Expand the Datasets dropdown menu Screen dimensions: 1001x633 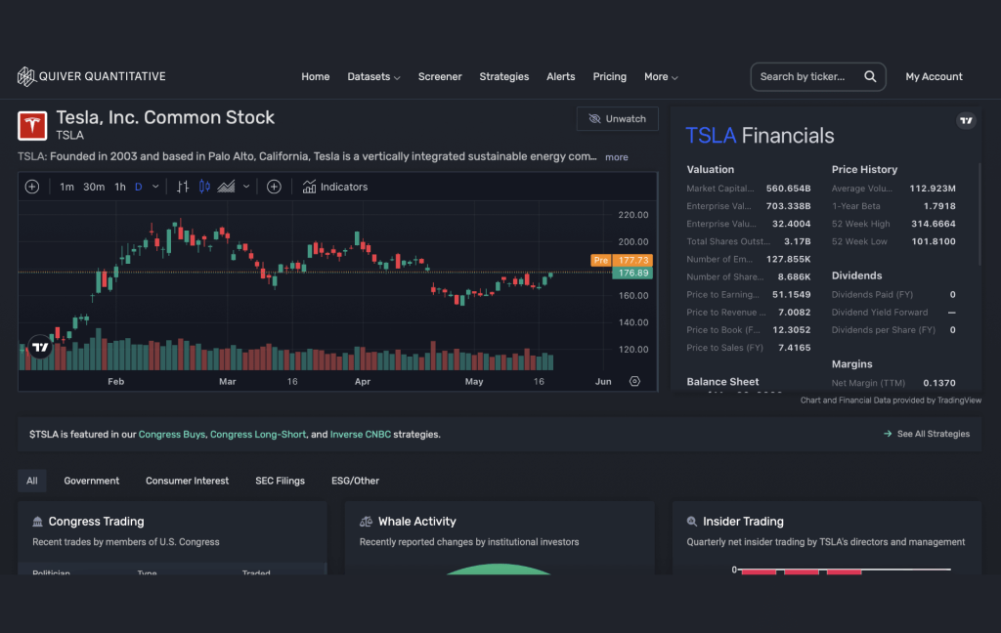coord(373,76)
